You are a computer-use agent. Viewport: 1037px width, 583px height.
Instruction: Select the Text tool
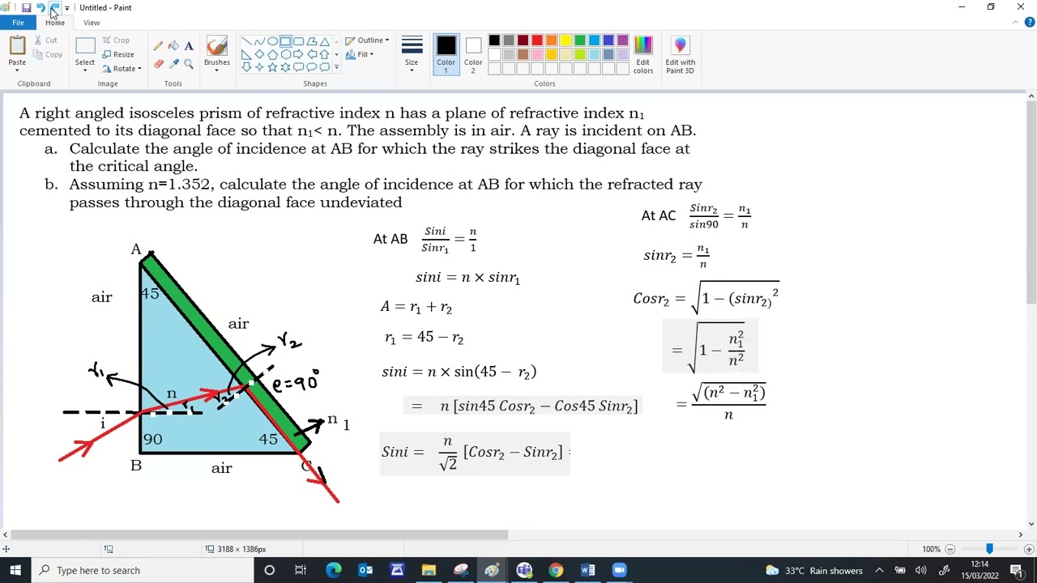(x=189, y=46)
